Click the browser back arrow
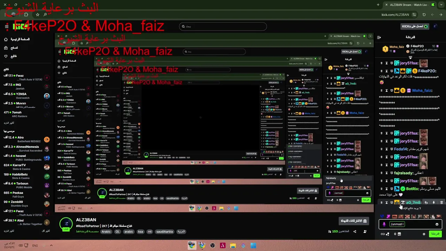This screenshot has width=446, height=251. (441, 15)
